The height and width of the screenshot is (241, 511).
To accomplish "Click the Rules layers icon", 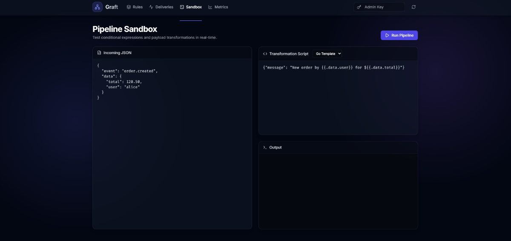I will [x=129, y=7].
